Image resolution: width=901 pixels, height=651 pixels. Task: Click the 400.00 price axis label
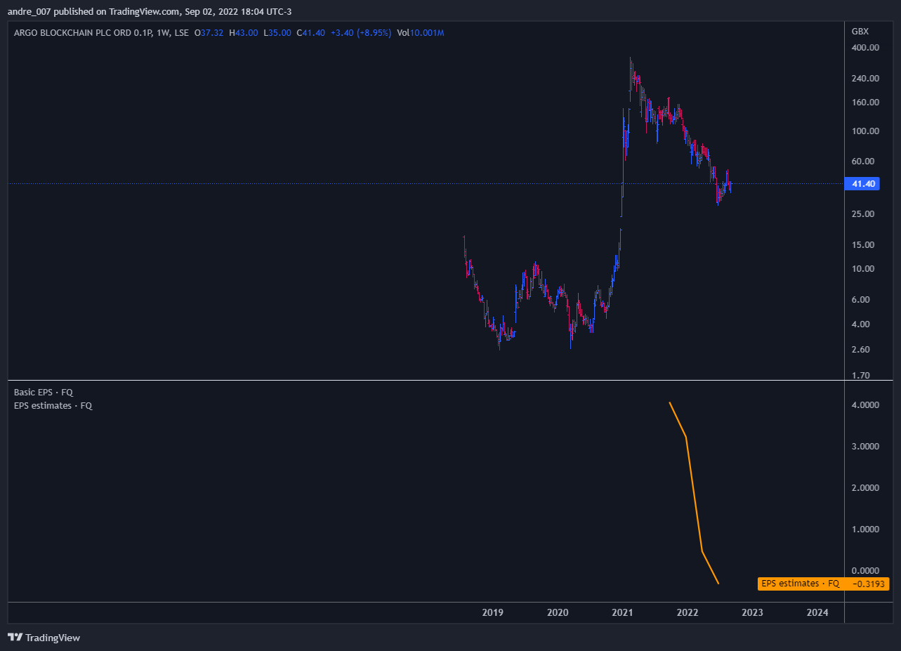[x=865, y=48]
